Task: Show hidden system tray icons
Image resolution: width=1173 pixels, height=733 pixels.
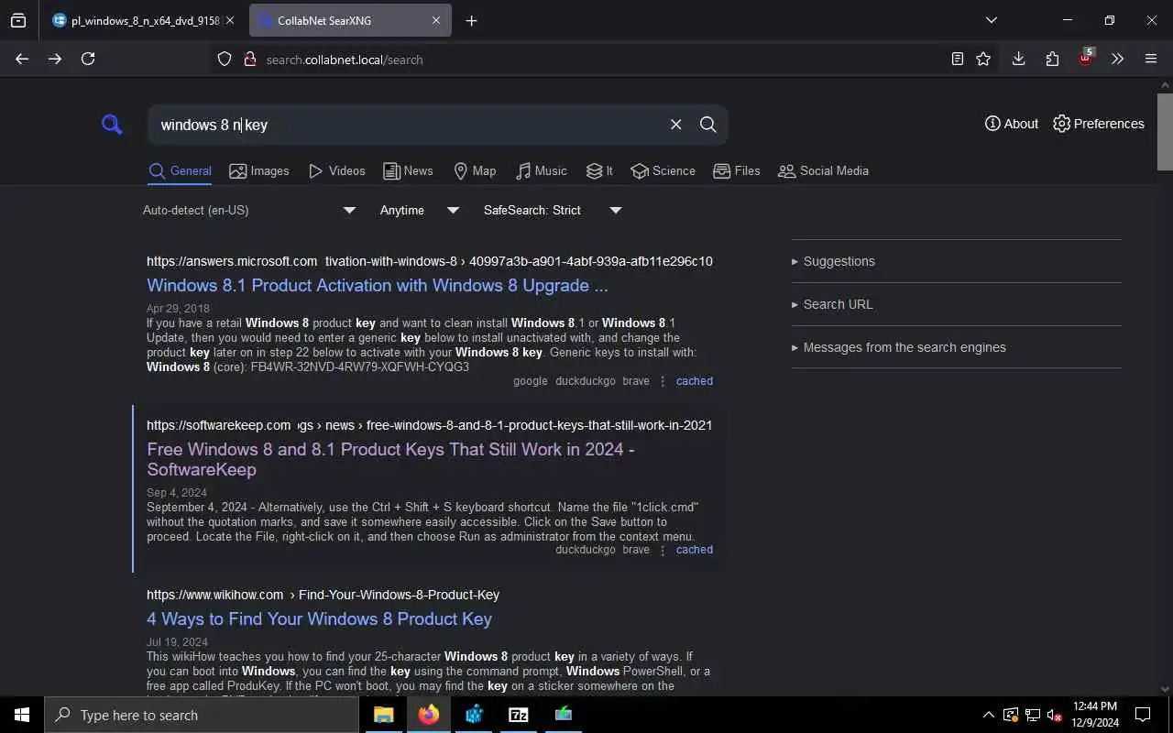Action: tap(988, 715)
